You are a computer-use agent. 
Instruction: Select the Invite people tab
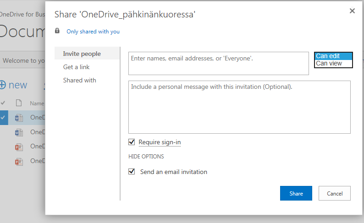(x=87, y=54)
